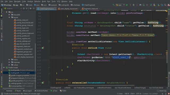This screenshot has height=95, width=170.
Task: Click the collapse all icon in Project panel
Action: (27, 8)
